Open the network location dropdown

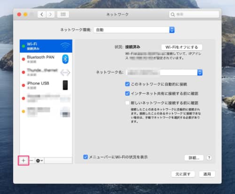tap(134, 30)
